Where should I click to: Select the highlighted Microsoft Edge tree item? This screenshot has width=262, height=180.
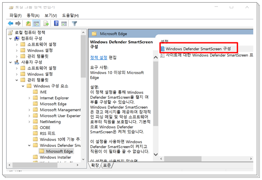point(59,151)
